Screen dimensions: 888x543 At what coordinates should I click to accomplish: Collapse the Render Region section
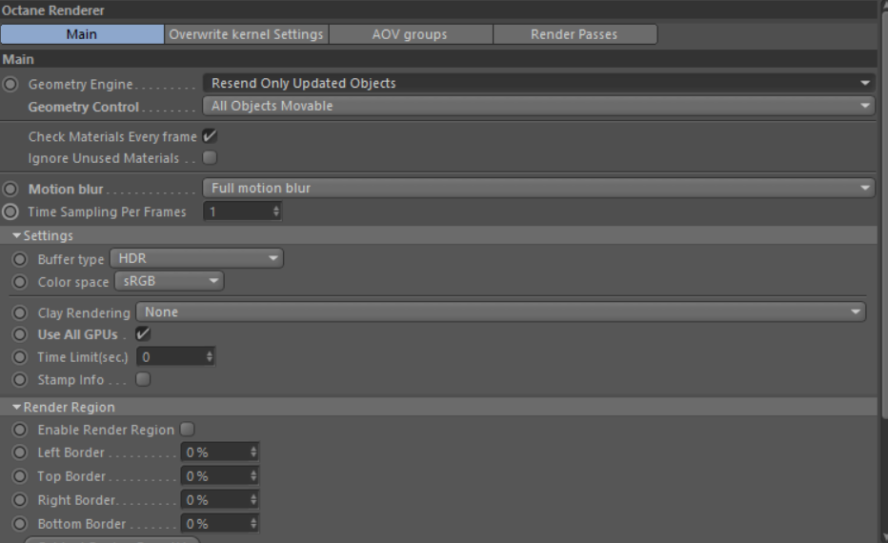pos(16,407)
